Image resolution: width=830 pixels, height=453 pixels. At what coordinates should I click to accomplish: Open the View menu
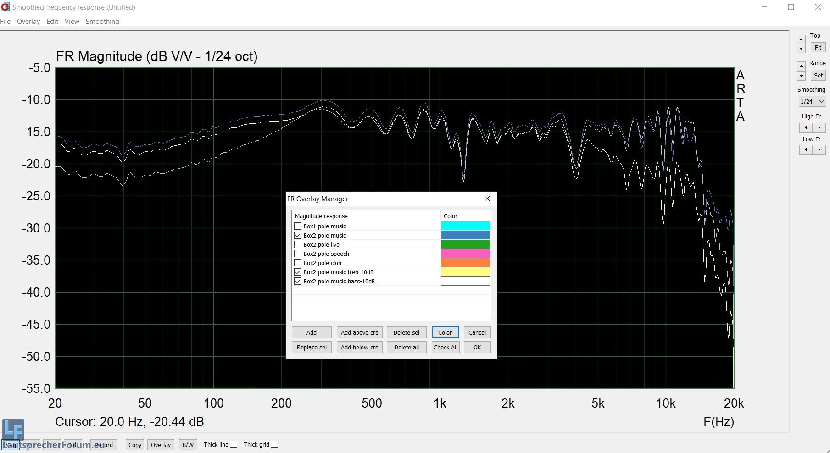click(x=72, y=22)
